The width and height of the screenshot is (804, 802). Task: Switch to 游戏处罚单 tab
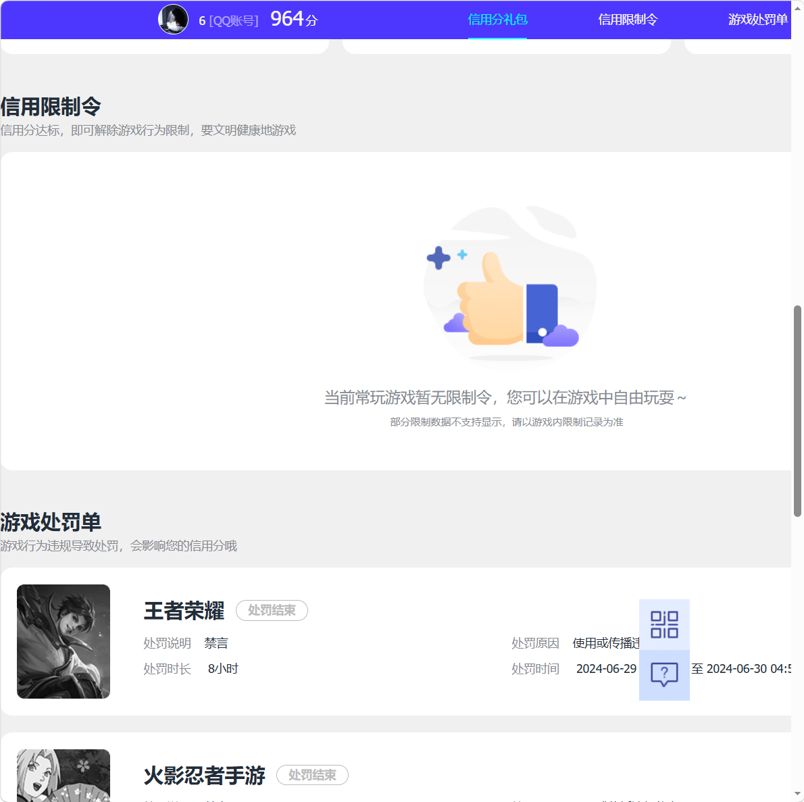pyautogui.click(x=758, y=20)
